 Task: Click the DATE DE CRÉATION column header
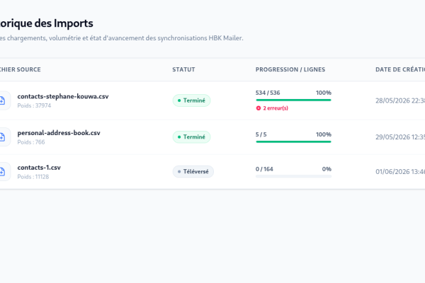click(x=400, y=69)
